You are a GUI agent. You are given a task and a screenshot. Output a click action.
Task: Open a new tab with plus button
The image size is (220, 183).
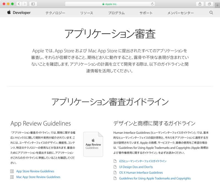[x=217, y=5]
